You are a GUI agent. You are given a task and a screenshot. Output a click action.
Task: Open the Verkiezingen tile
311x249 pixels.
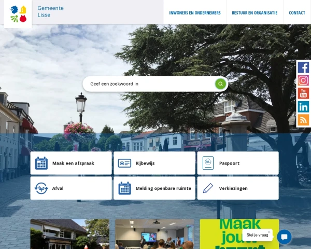tap(238, 188)
